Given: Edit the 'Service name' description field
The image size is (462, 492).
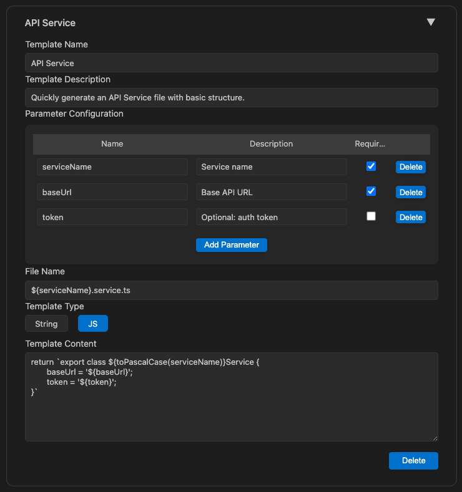Looking at the screenshot, I should coord(272,166).
